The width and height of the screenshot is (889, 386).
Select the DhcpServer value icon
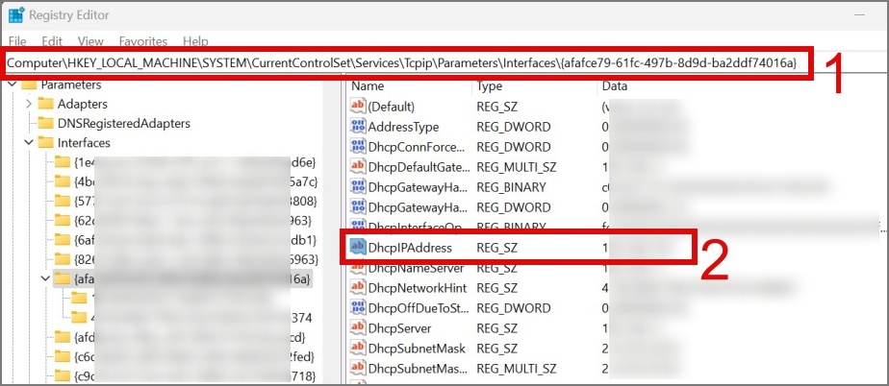(x=358, y=328)
